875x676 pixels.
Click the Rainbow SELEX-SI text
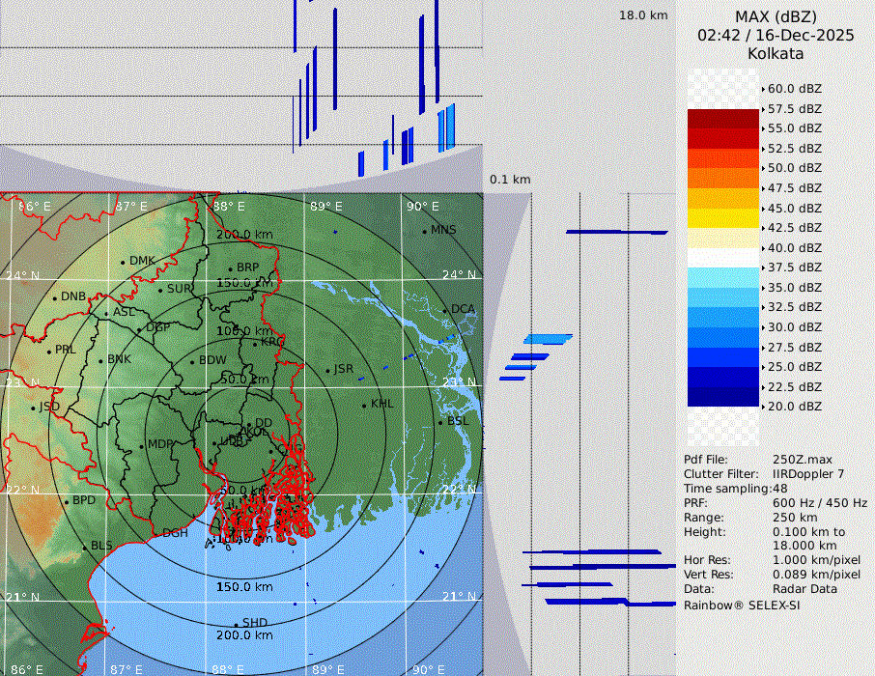coord(742,605)
